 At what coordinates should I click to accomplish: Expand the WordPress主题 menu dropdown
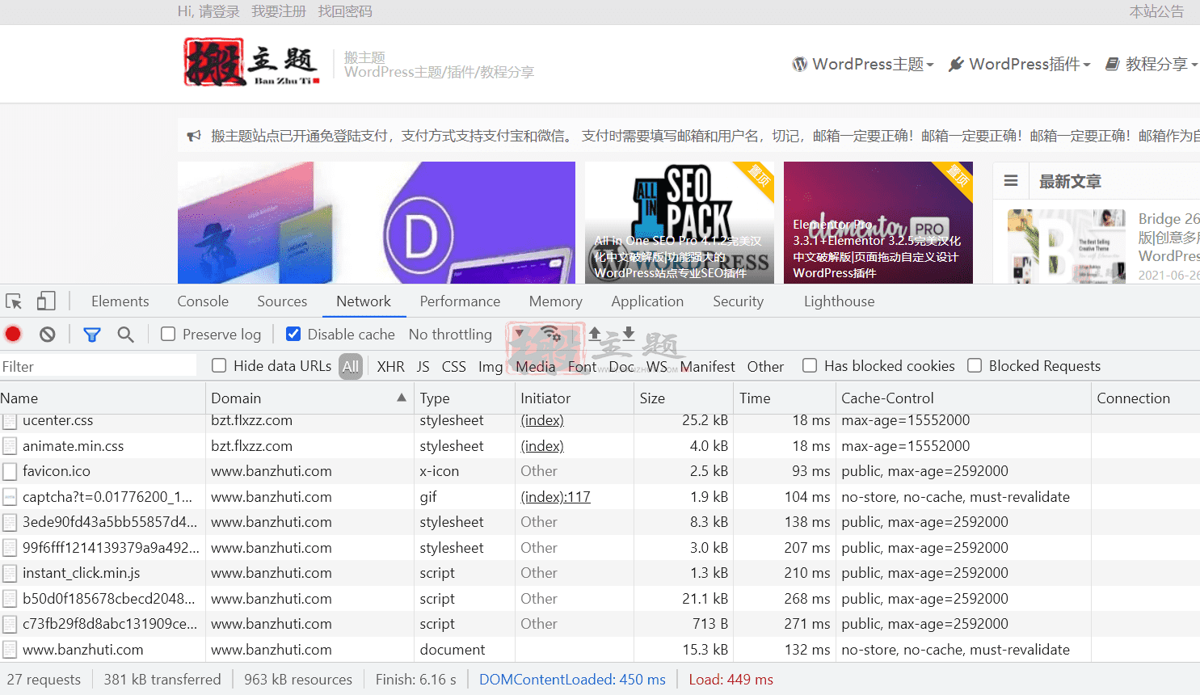[x=863, y=64]
